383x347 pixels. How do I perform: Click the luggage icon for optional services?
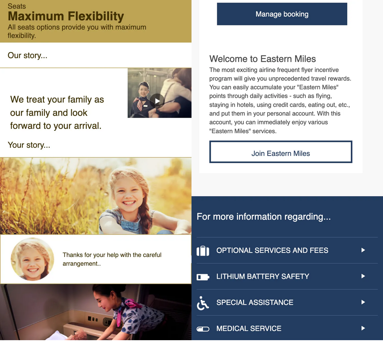[203, 251]
